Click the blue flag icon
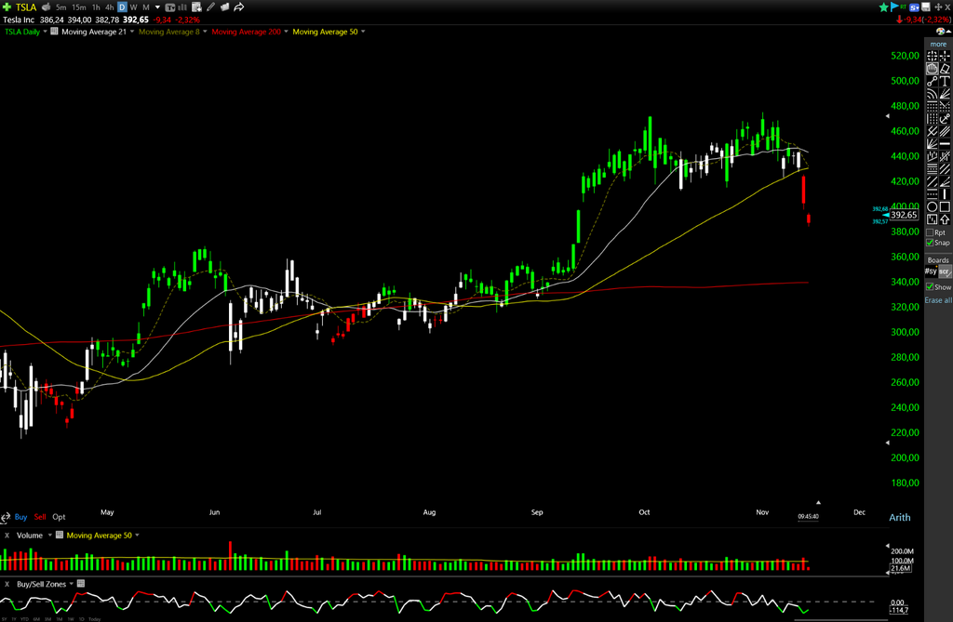Image resolution: width=953 pixels, height=622 pixels. (x=894, y=7)
